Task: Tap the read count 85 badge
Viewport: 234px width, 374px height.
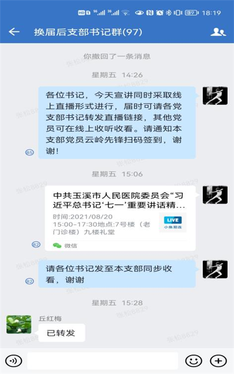Action: (x=30, y=152)
